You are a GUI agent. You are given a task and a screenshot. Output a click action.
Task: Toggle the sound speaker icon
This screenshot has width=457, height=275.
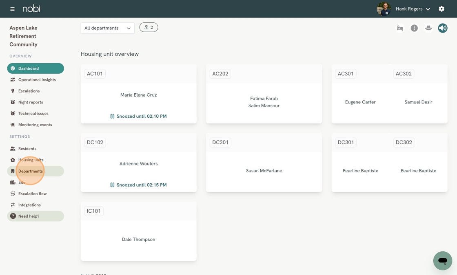[443, 28]
